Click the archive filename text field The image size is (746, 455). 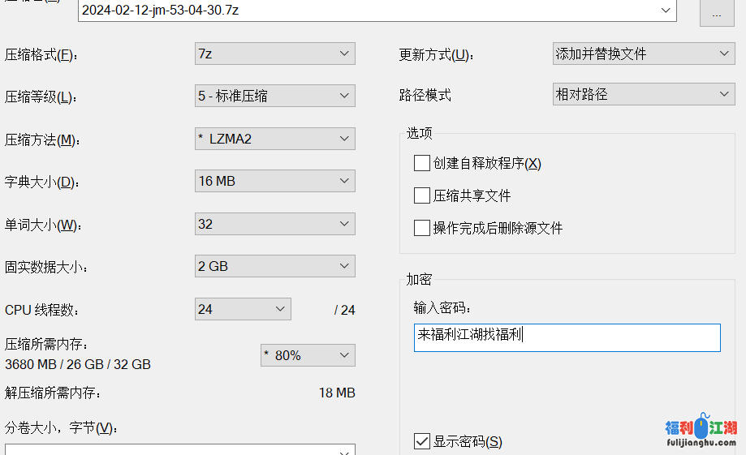[x=365, y=11]
